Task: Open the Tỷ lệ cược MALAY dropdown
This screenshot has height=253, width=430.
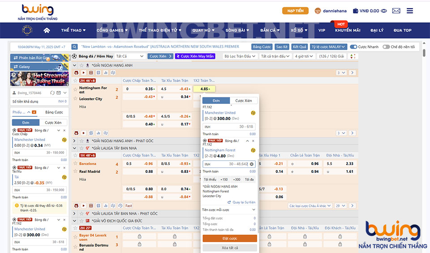Action: [x=329, y=47]
